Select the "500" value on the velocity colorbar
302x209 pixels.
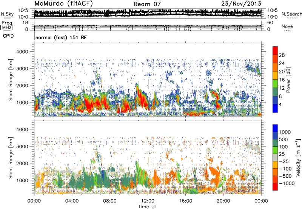(x=284, y=139)
